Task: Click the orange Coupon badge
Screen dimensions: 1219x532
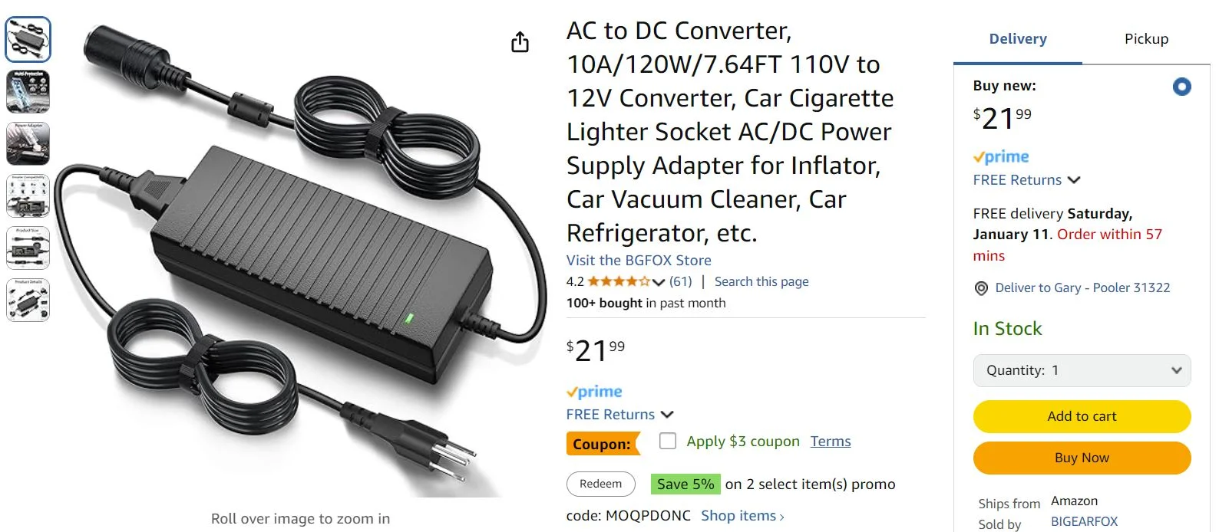Action: 603,443
